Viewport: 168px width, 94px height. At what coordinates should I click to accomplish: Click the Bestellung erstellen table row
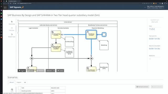pos(42,91)
